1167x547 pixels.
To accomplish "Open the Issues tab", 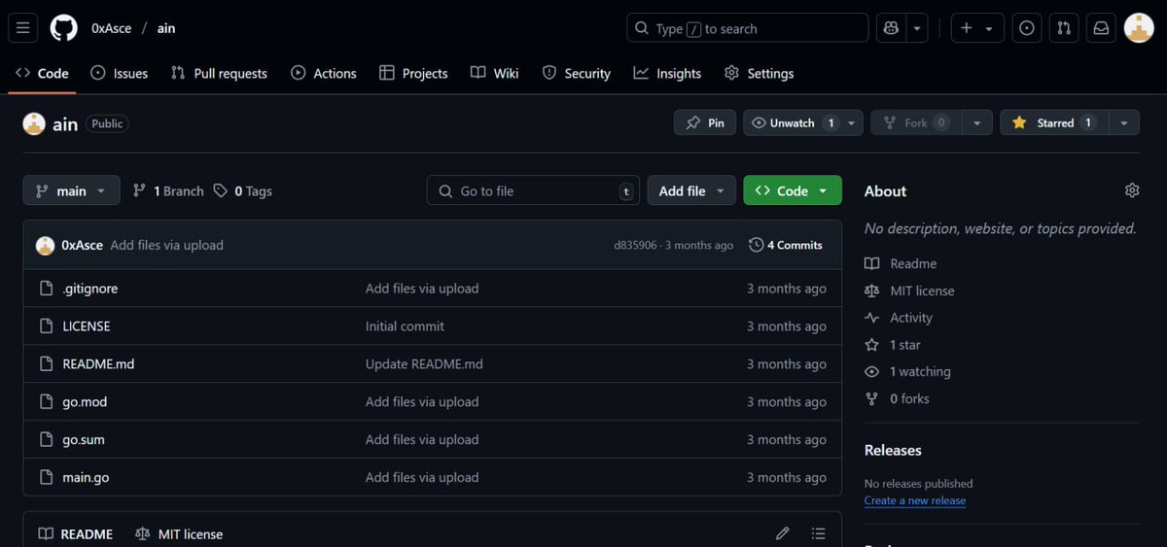I will pyautogui.click(x=120, y=73).
